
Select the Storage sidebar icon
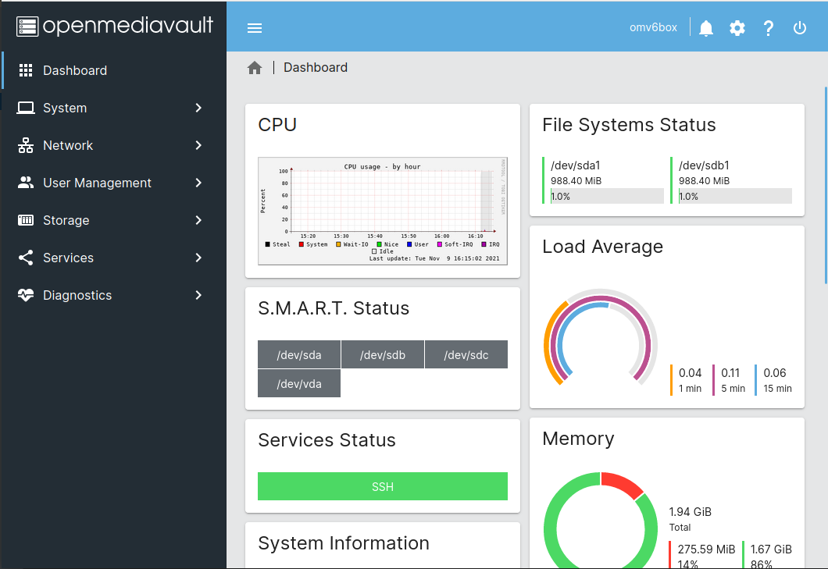[24, 220]
